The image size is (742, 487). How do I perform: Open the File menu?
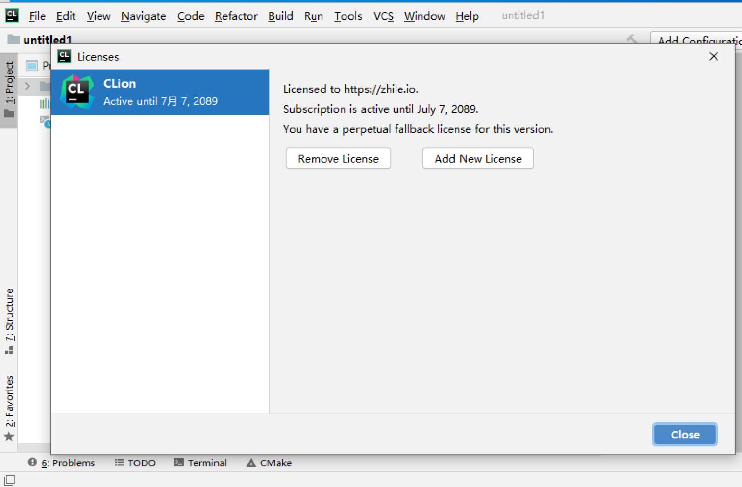coord(37,16)
